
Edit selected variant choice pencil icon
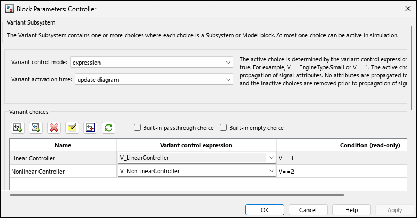click(x=72, y=128)
